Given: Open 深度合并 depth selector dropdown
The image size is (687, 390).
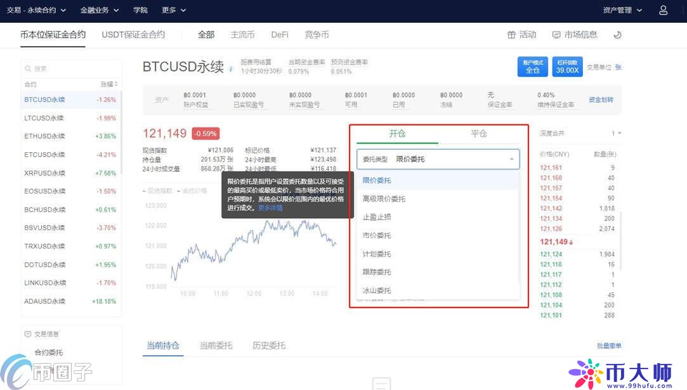Looking at the screenshot, I should coord(617,133).
